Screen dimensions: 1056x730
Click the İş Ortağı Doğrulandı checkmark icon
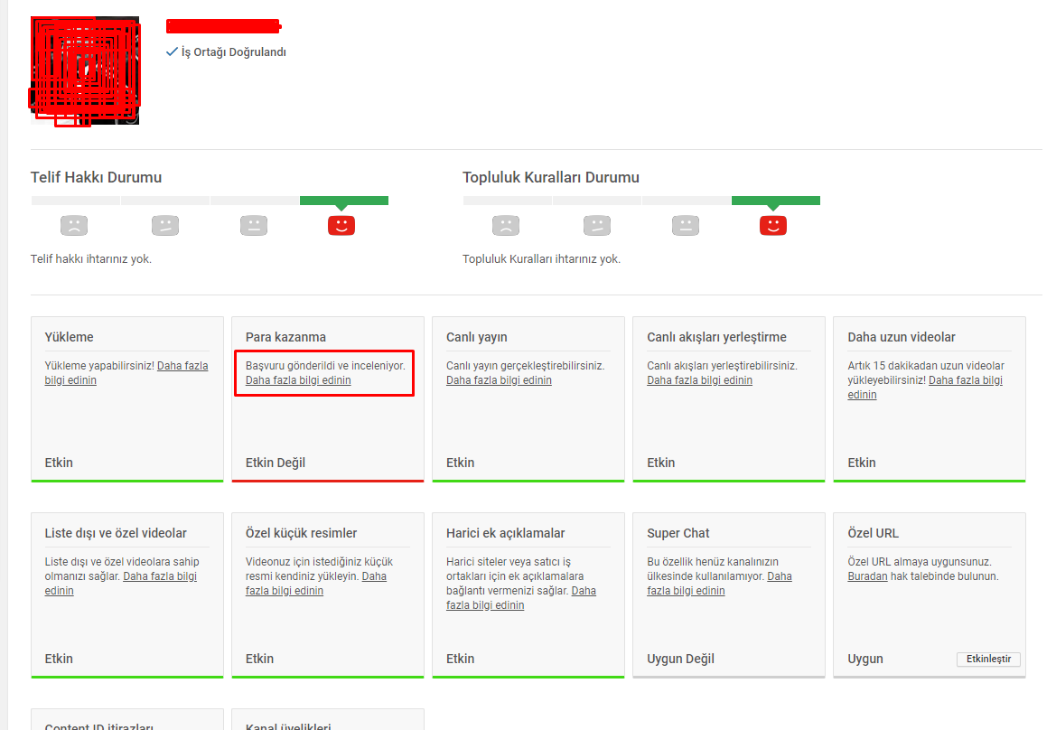coord(172,51)
